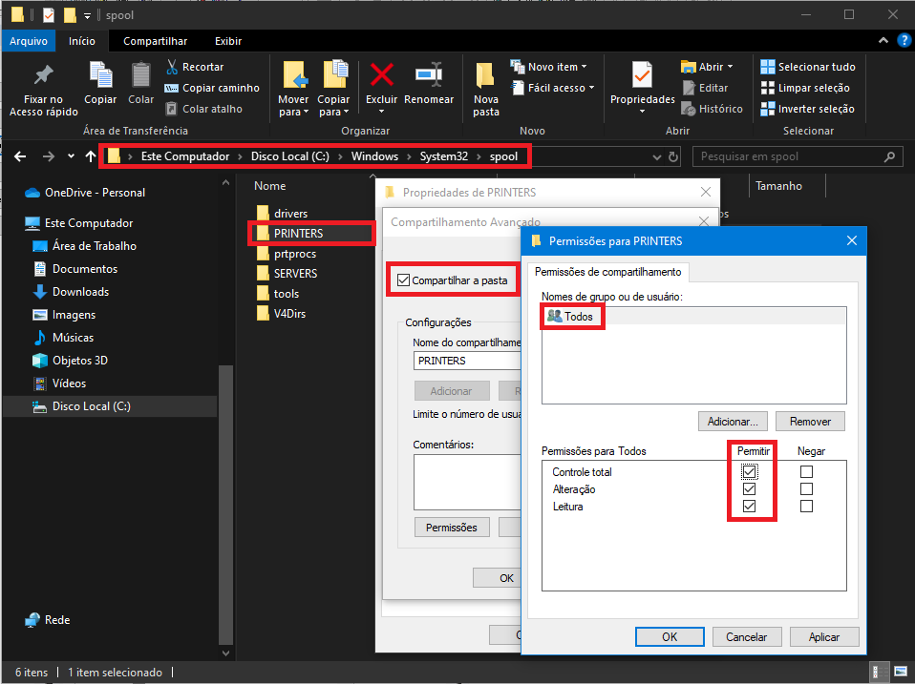The width and height of the screenshot is (915, 684).
Task: Collapse the ribbon with the chevron
Action: [x=883, y=40]
